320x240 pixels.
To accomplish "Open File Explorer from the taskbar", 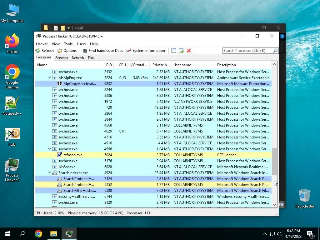I will pyautogui.click(x=54, y=234).
